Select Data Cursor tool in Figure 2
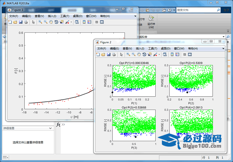Viewport: 233px width, 162px height. (150, 54)
